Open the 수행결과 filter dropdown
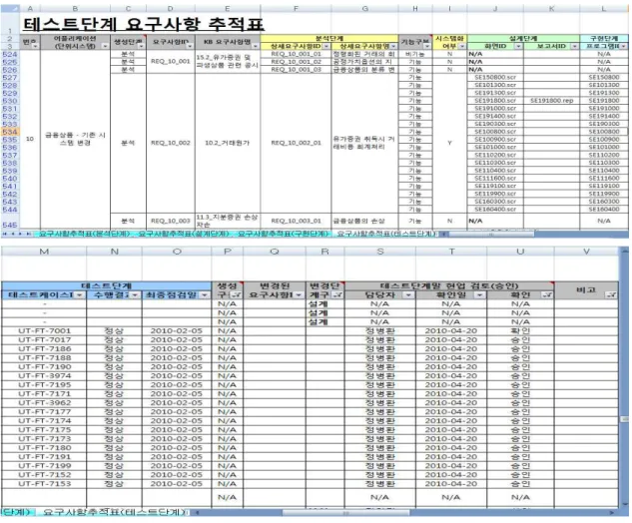The image size is (632, 523). coord(135,295)
